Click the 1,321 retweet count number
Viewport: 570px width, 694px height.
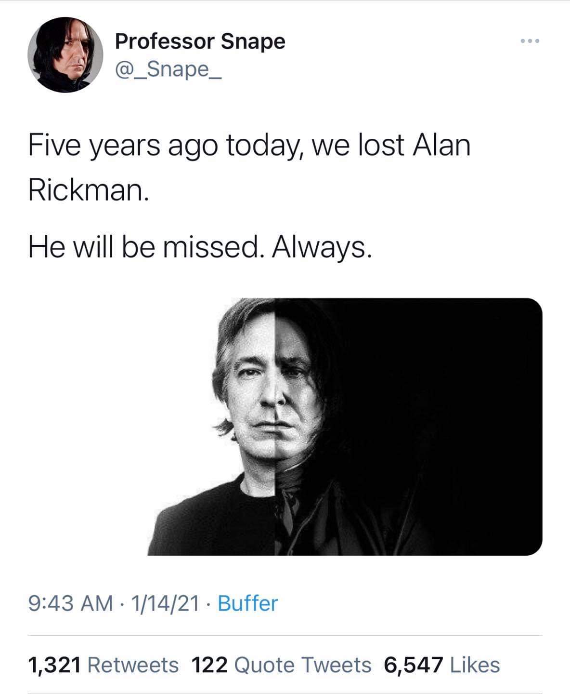click(x=54, y=665)
